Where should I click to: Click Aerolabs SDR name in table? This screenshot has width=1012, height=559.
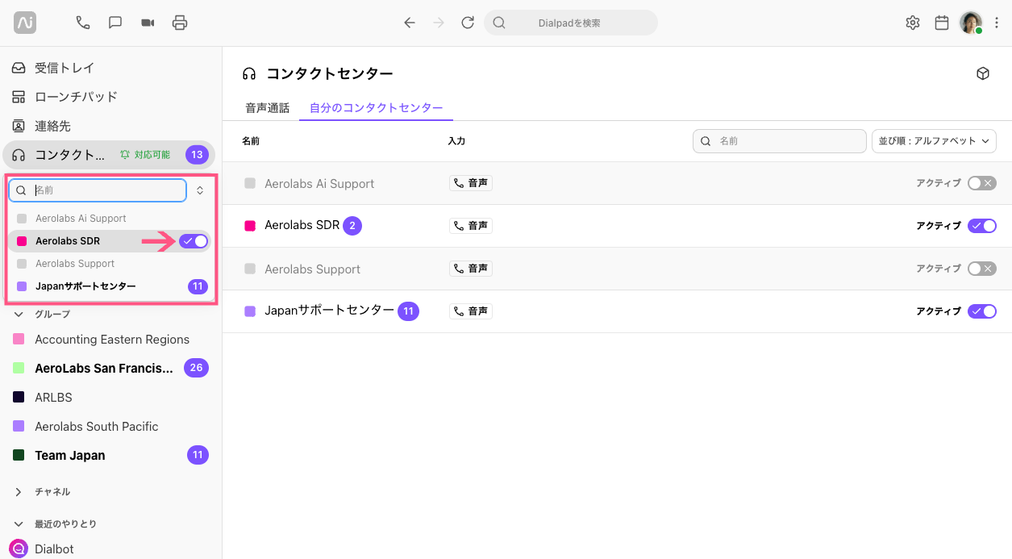pyautogui.click(x=302, y=226)
